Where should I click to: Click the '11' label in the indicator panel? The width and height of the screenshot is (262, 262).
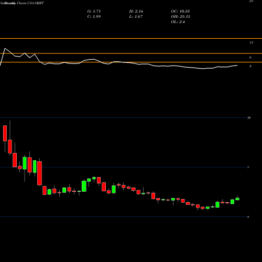coord(251,42)
